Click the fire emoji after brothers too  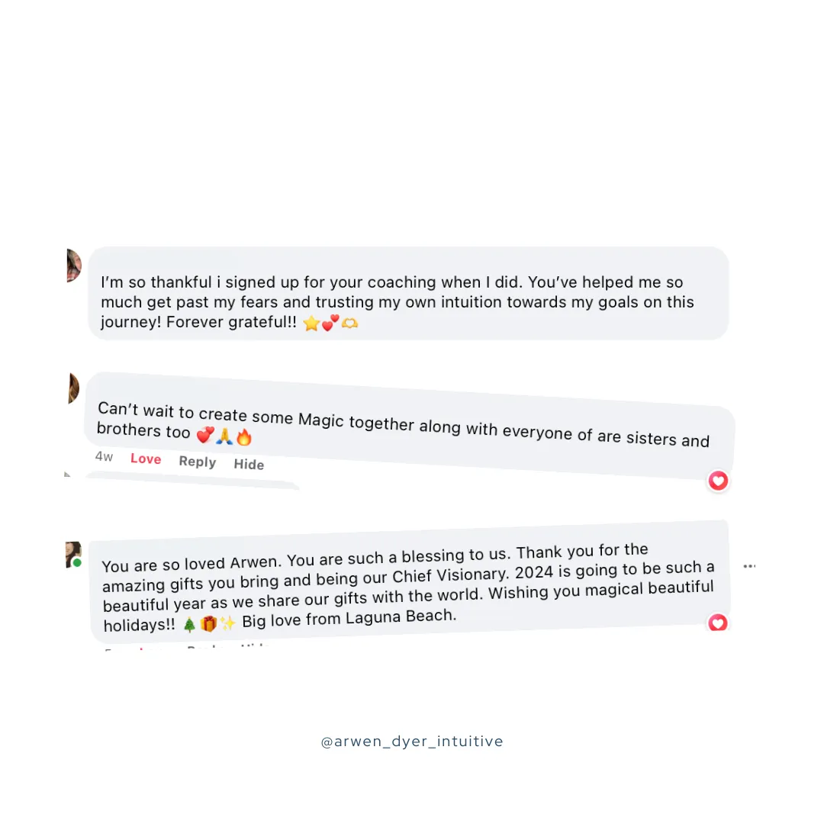coord(244,436)
